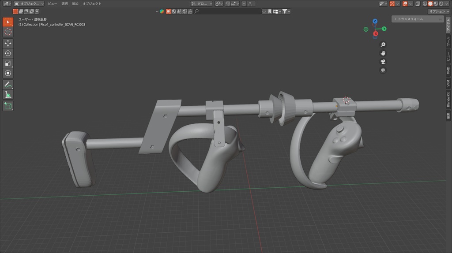Select the Move tool
Screen dimensions: 452x253
tap(8, 43)
